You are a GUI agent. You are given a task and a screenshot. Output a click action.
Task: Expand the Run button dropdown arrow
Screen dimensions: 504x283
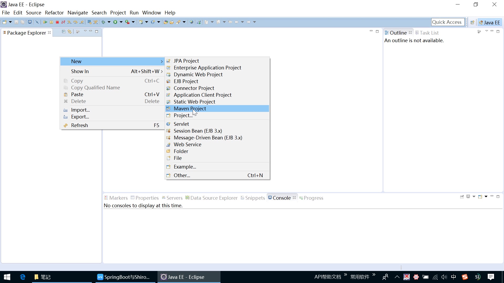pos(121,22)
